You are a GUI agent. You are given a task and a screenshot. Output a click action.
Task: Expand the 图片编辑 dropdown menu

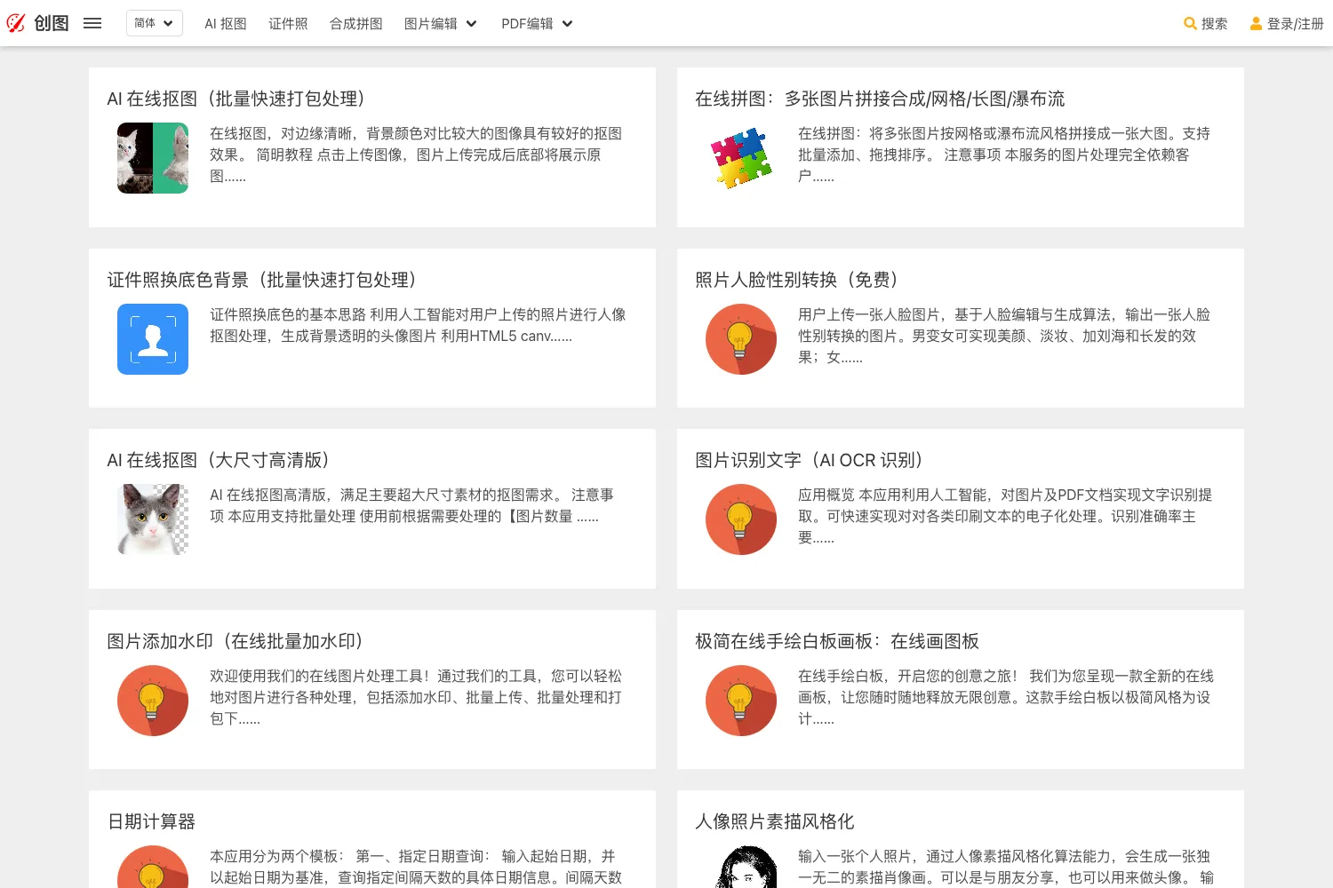pyautogui.click(x=441, y=24)
